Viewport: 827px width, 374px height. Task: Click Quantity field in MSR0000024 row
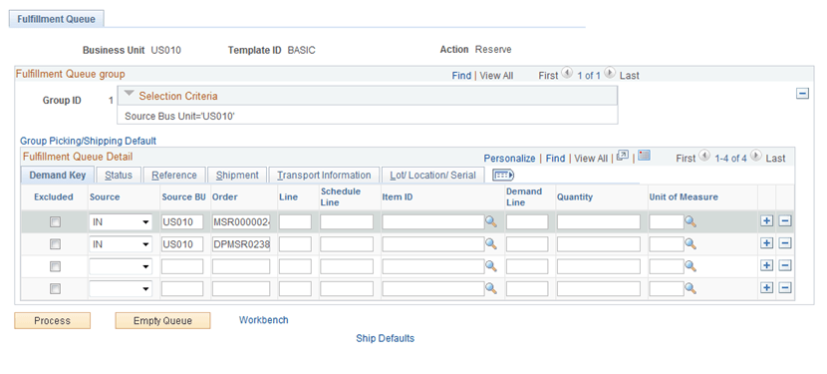coord(599,222)
